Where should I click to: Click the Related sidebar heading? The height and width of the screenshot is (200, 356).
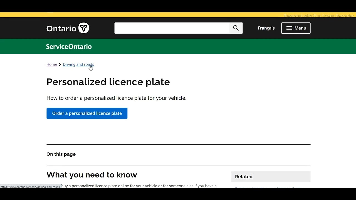click(x=244, y=177)
